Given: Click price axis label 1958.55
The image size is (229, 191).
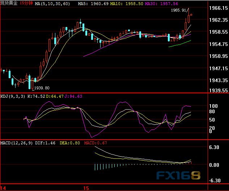Looking at the screenshot, I should point(219,32).
